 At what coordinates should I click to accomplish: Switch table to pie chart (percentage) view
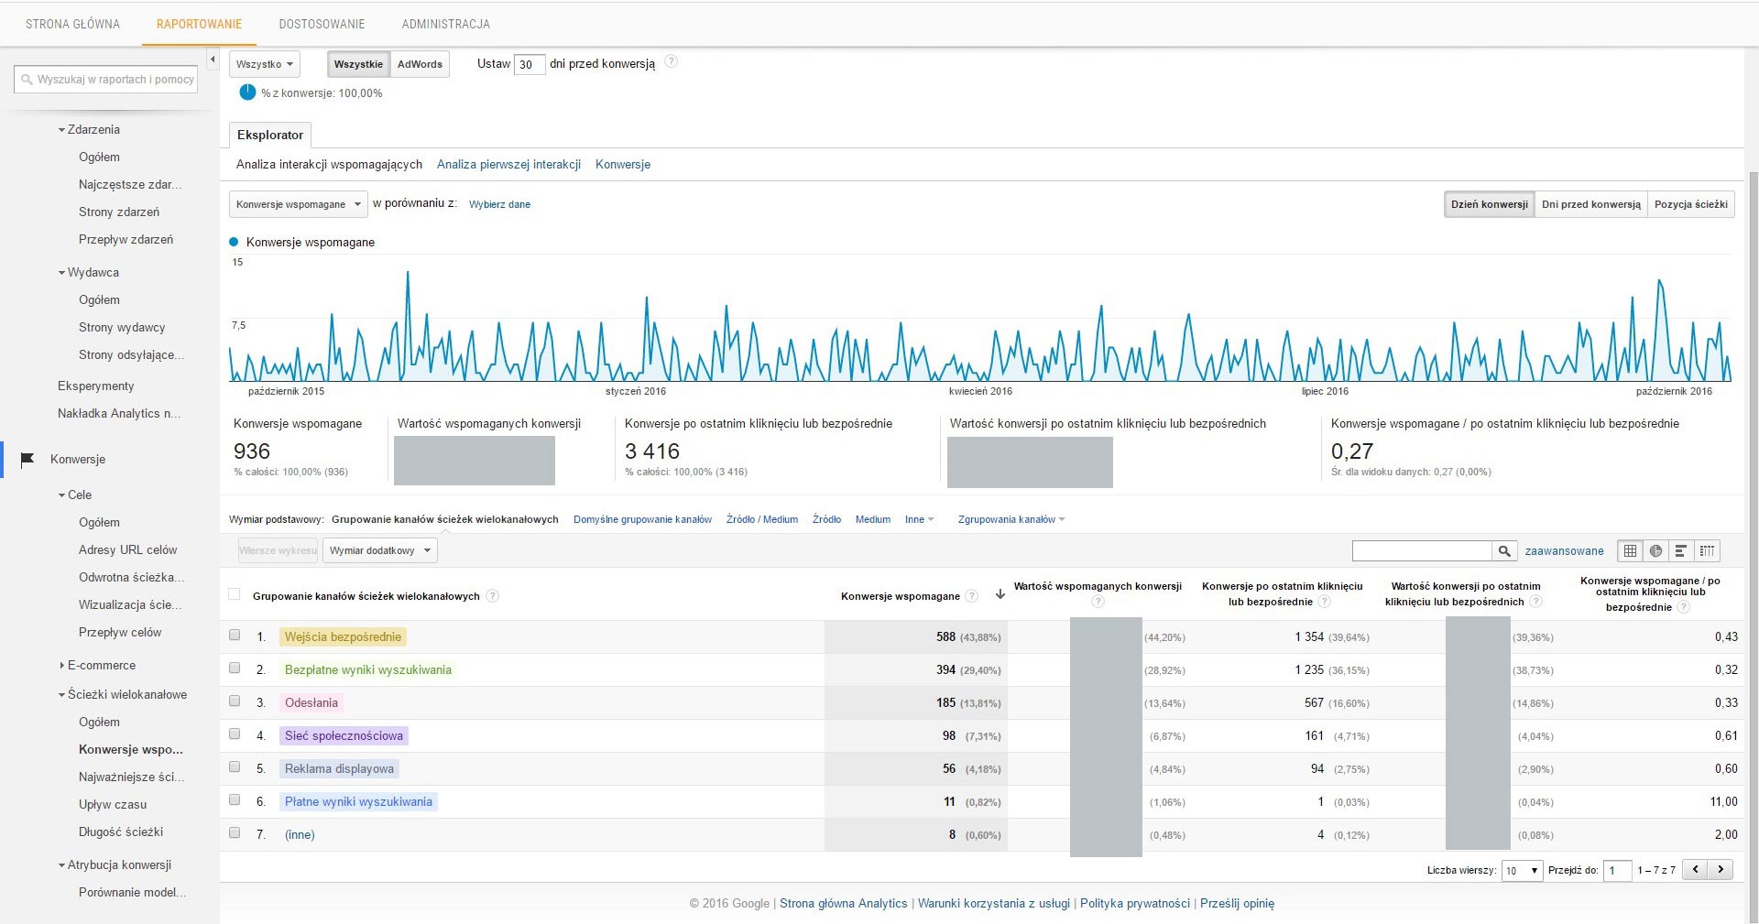[x=1655, y=550]
